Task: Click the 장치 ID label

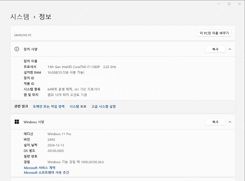Action: tap(29, 78)
